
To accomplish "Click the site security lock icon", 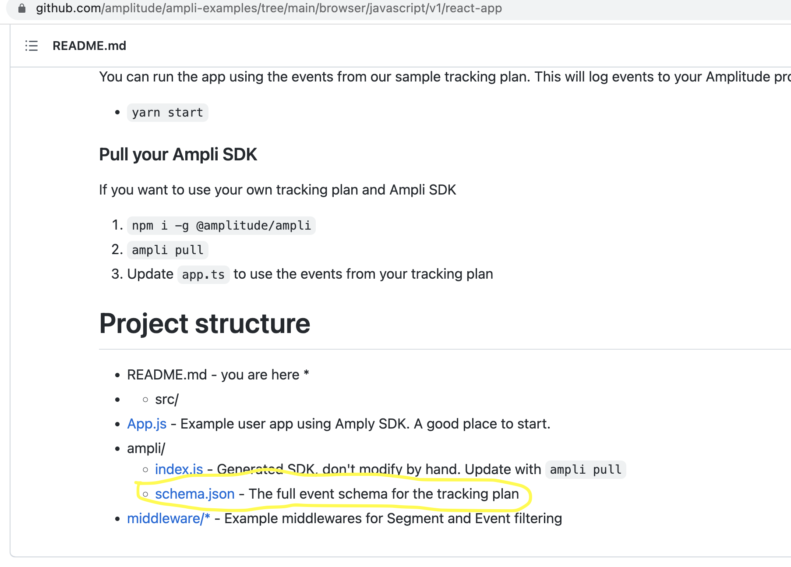I will (x=22, y=8).
